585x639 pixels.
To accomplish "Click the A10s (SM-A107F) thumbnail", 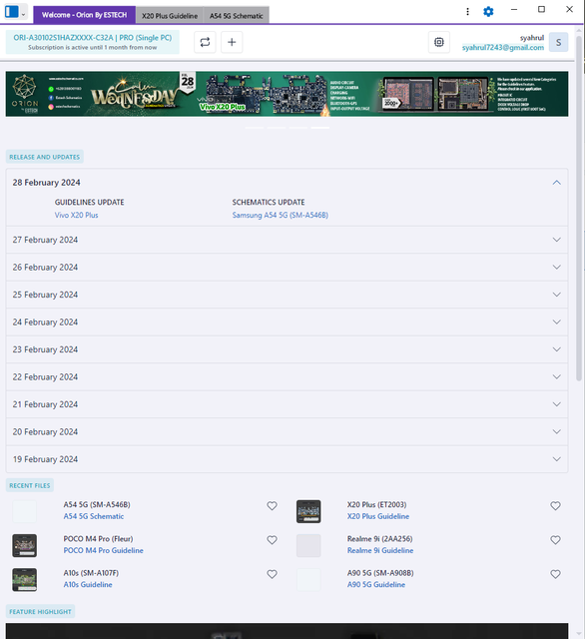I will tap(24, 580).
